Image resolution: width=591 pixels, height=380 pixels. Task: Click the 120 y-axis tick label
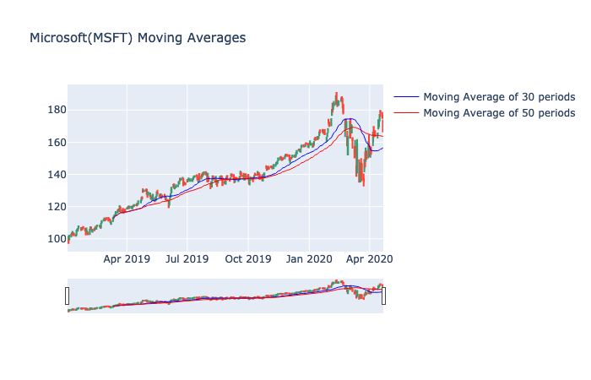[57, 207]
